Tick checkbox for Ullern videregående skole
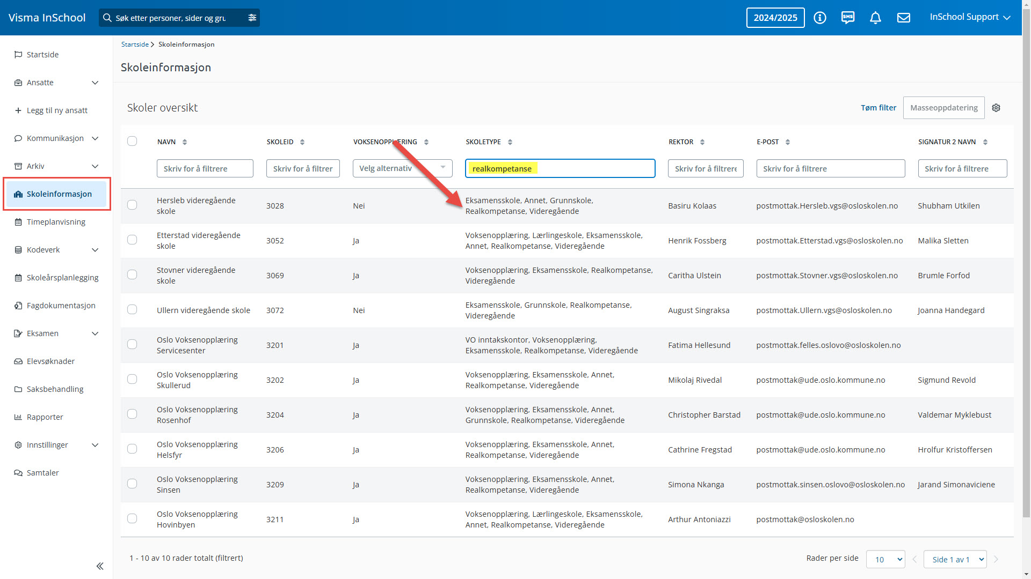The height and width of the screenshot is (579, 1031). pos(132,310)
